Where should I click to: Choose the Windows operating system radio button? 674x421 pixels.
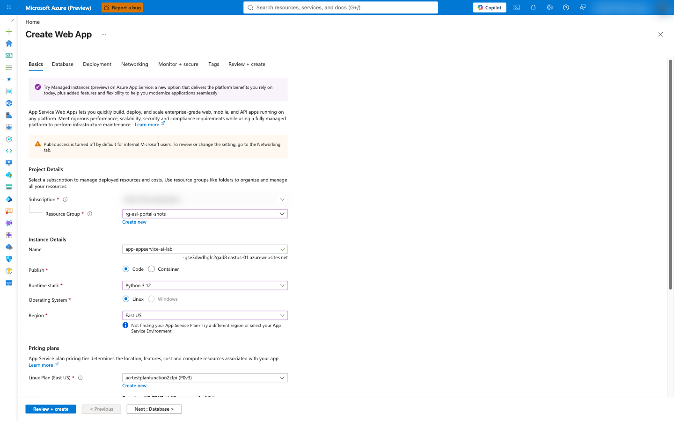[x=152, y=299]
